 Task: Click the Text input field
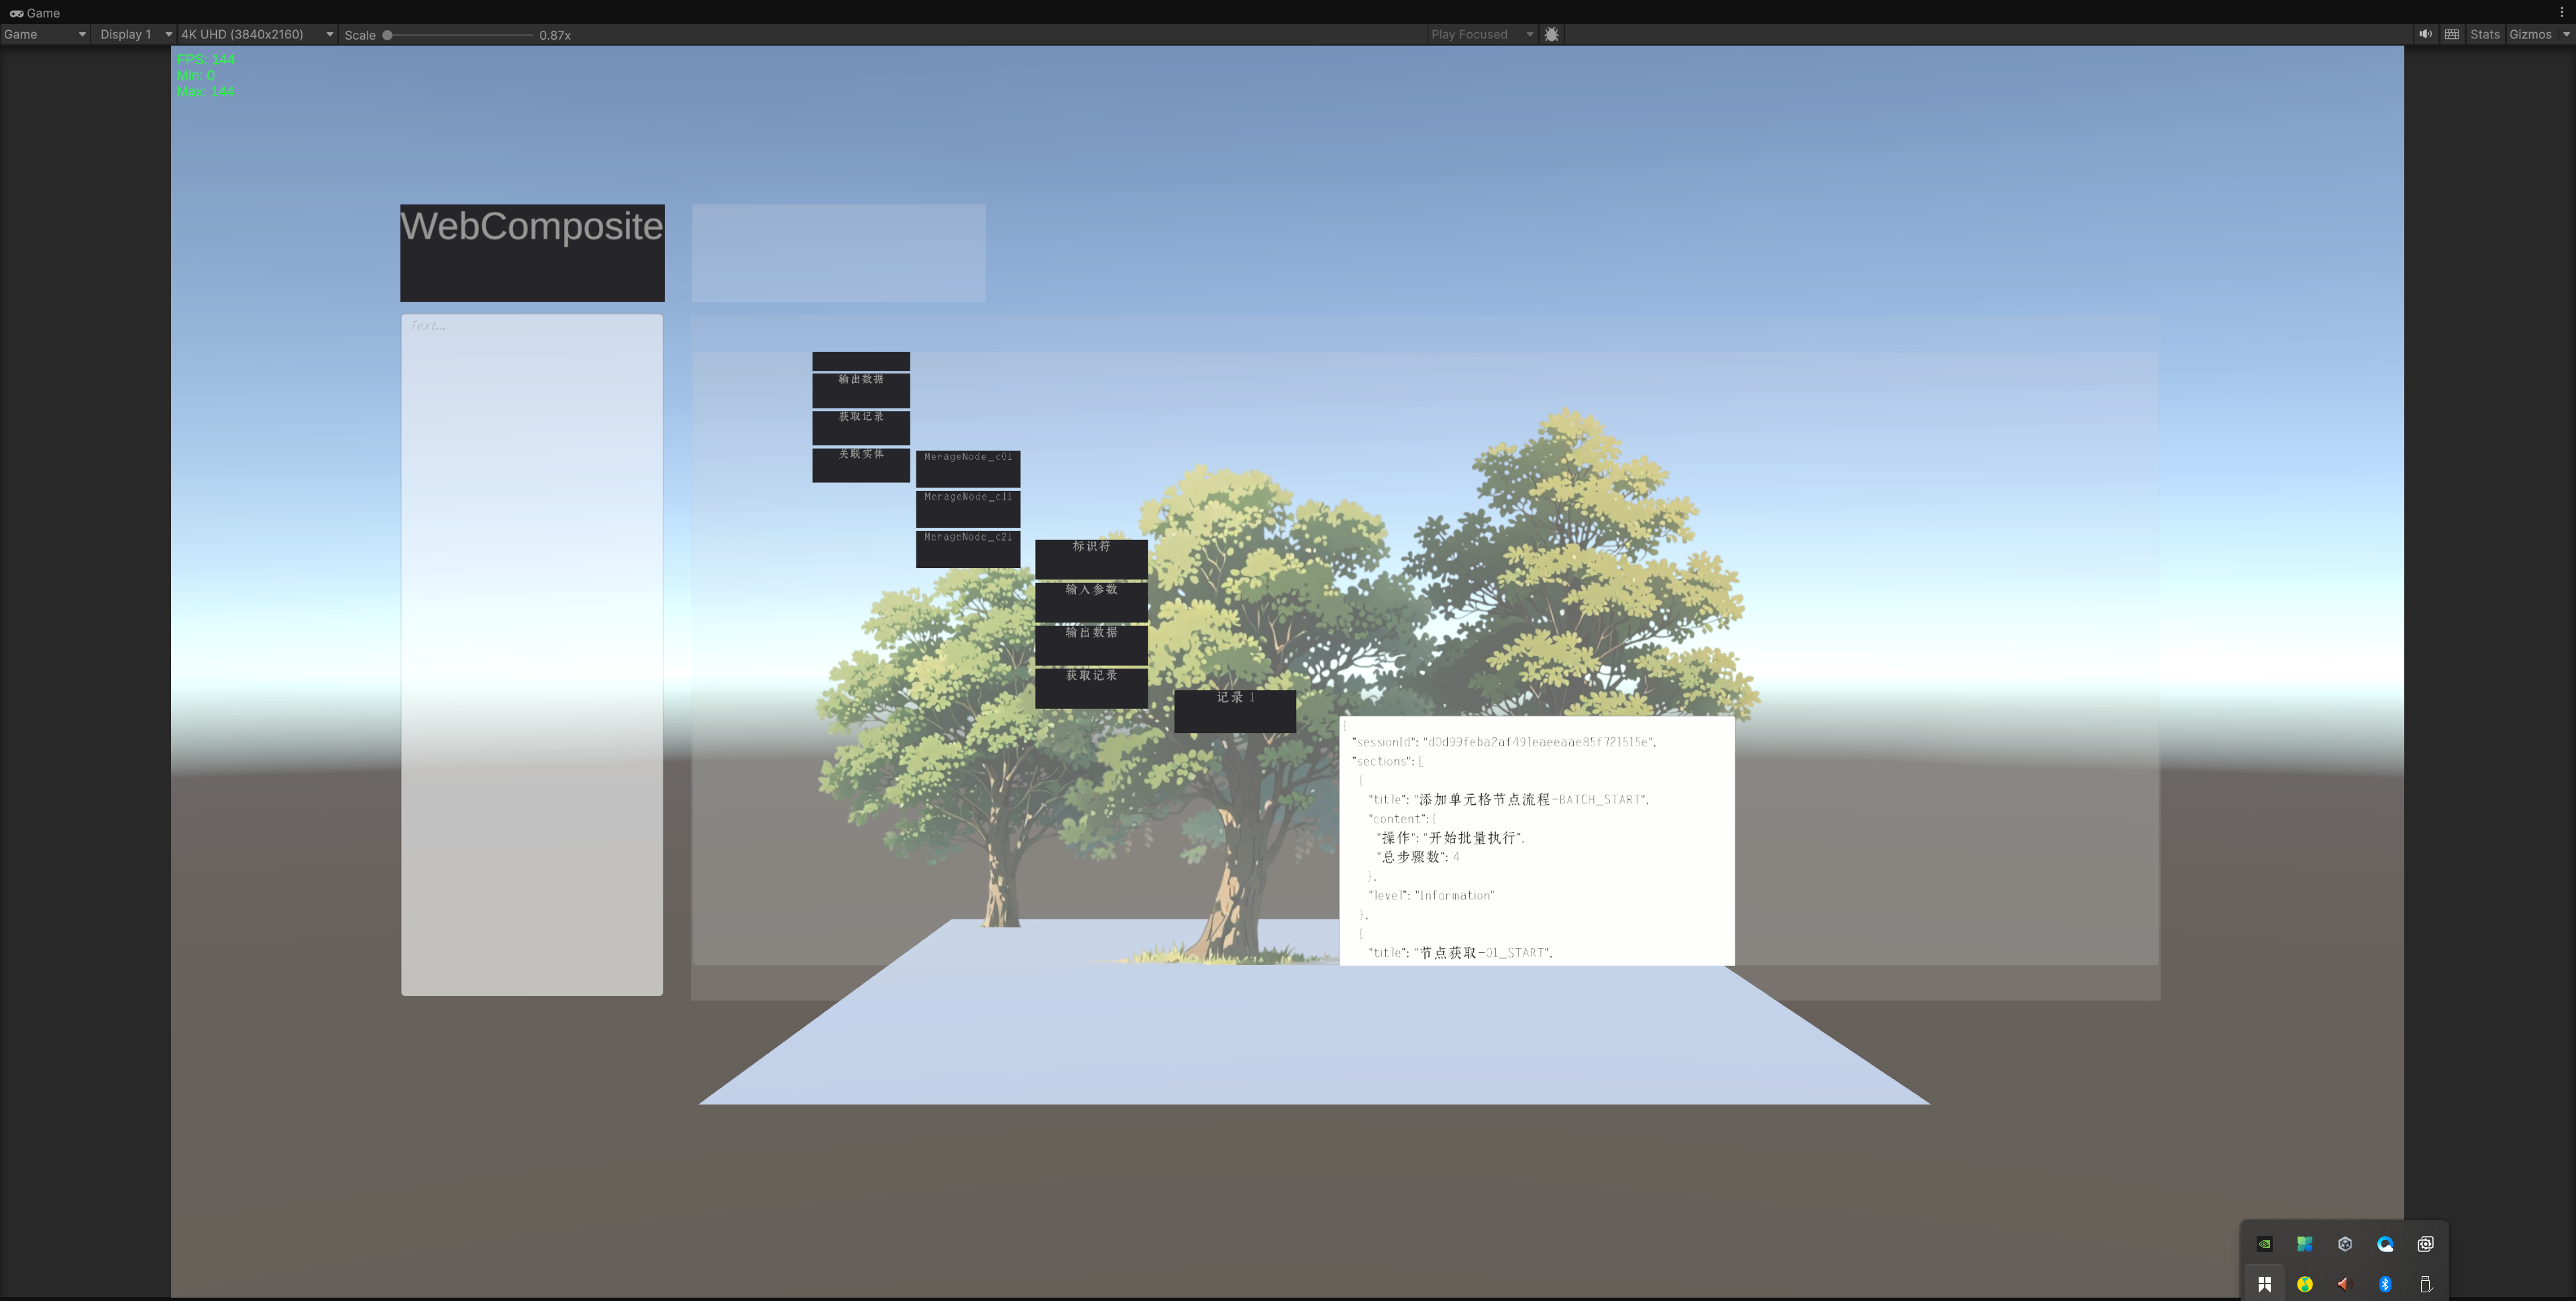tap(531, 655)
